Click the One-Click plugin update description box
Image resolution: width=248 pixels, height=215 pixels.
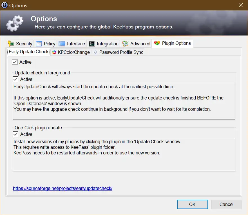pos(124,154)
